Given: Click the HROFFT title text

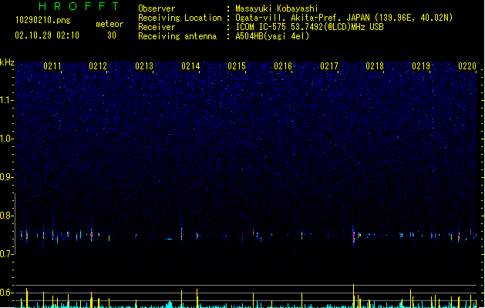Looking at the screenshot, I should [x=79, y=6].
